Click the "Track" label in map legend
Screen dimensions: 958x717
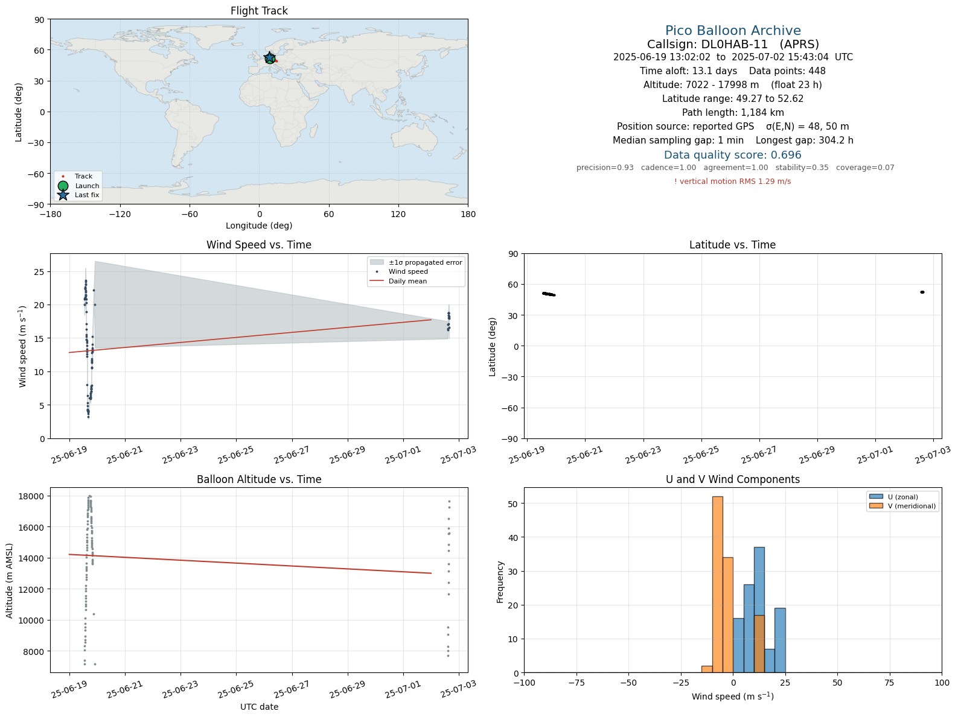click(83, 177)
